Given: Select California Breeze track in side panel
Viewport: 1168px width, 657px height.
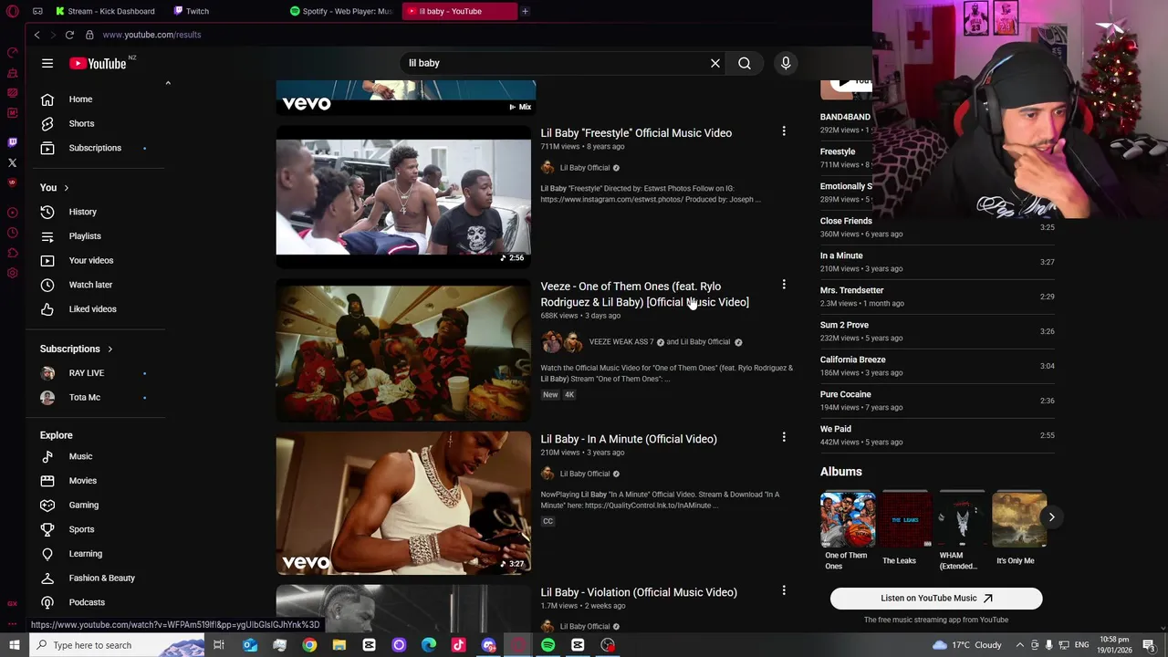Looking at the screenshot, I should (x=937, y=366).
